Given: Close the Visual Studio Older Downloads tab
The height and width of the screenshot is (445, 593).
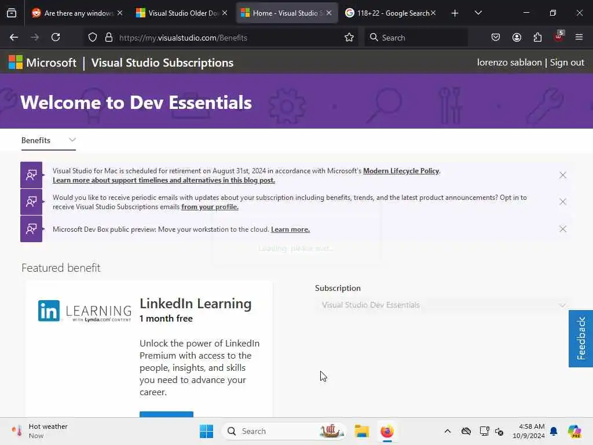Looking at the screenshot, I should coord(225,13).
